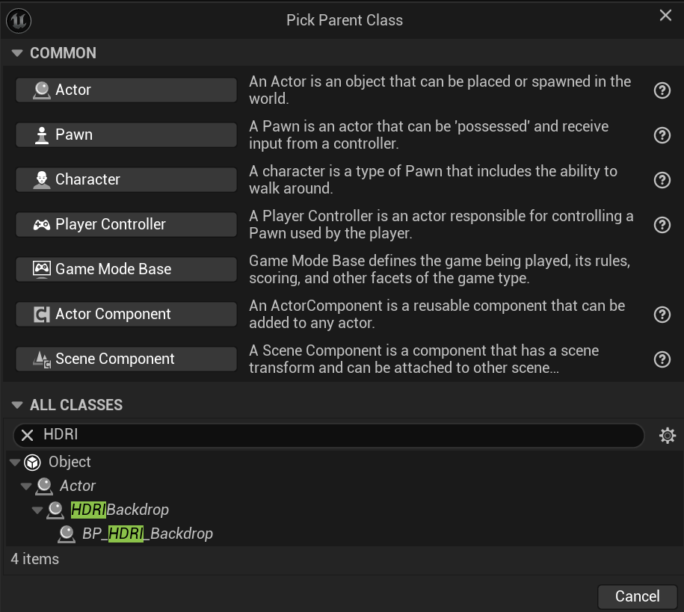
Task: Open help for Player Controller class
Action: [662, 225]
